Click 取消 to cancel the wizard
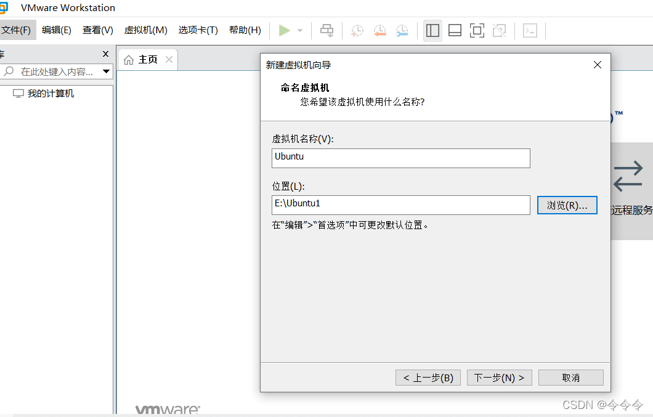 570,378
